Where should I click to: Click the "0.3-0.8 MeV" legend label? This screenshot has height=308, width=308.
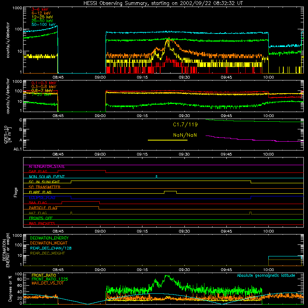(44, 87)
